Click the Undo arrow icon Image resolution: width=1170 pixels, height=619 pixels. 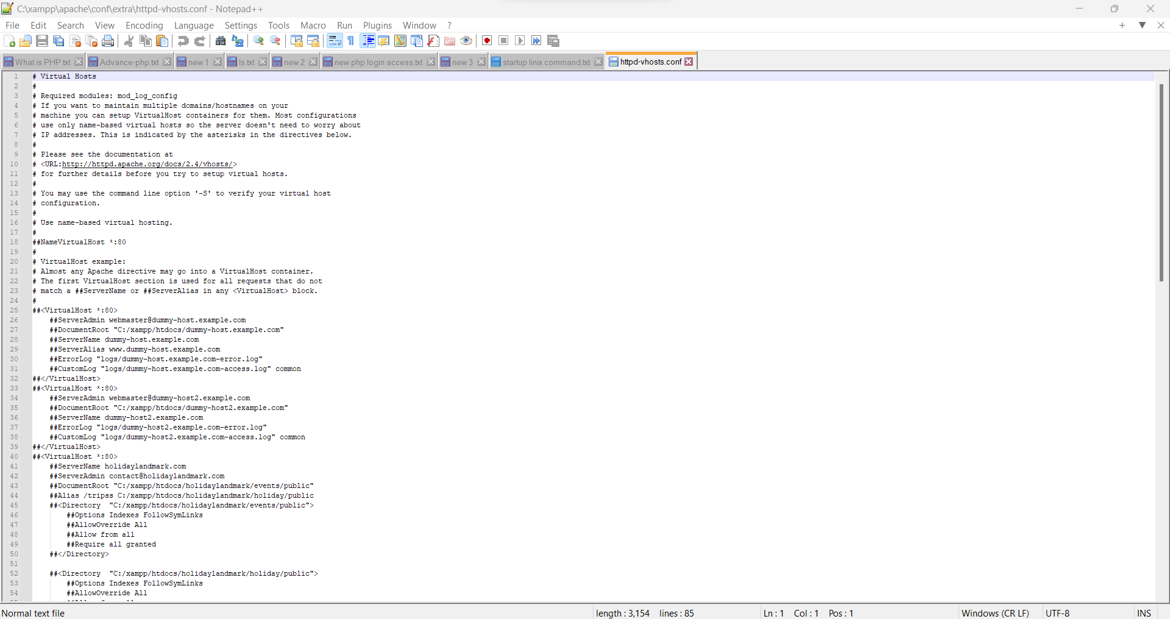tap(183, 41)
